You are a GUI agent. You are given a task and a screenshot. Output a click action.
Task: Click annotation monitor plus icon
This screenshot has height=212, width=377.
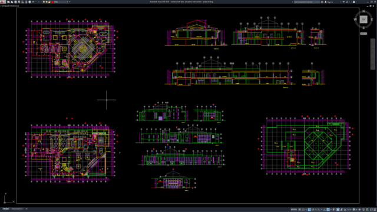pyautogui.click(x=360, y=210)
